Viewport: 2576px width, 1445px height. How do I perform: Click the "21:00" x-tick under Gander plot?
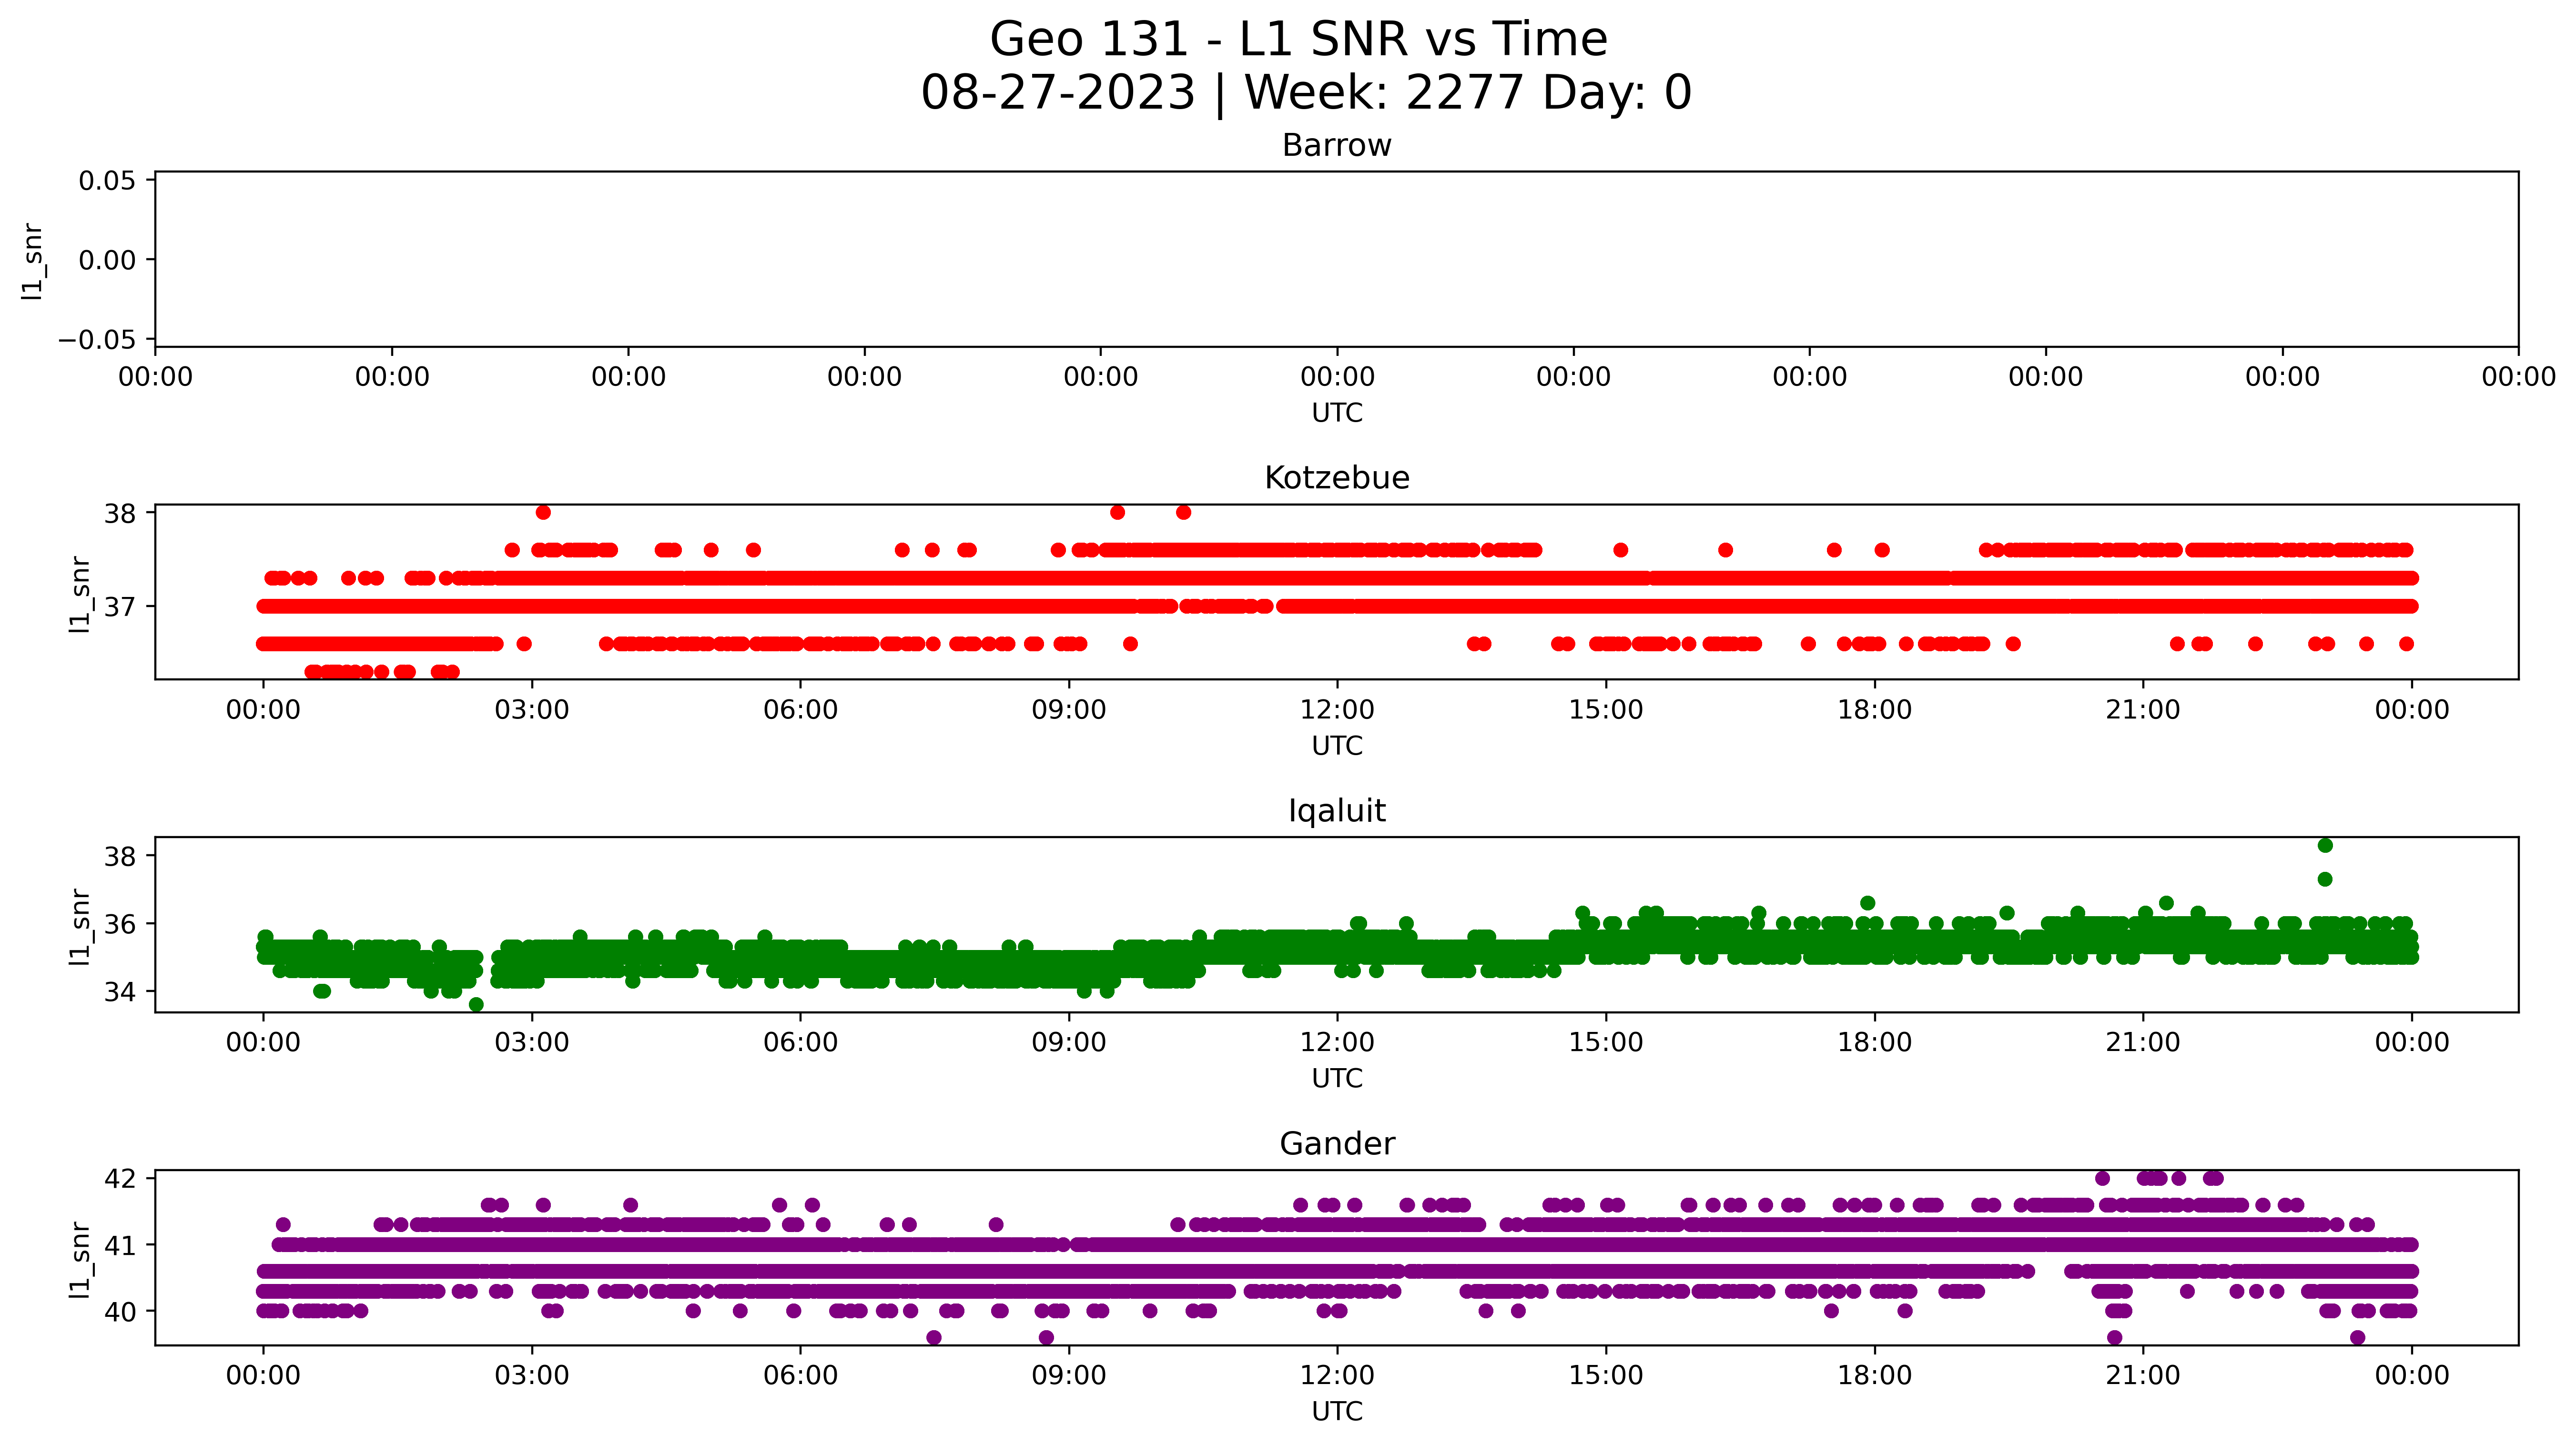[2143, 1376]
